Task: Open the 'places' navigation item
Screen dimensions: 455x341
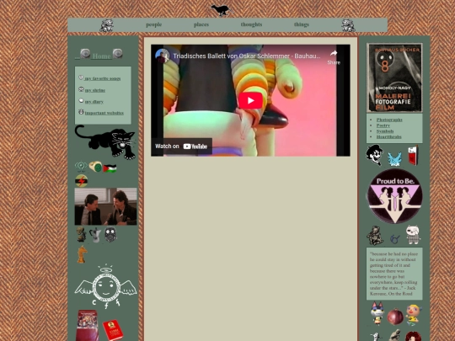Action: click(x=201, y=24)
